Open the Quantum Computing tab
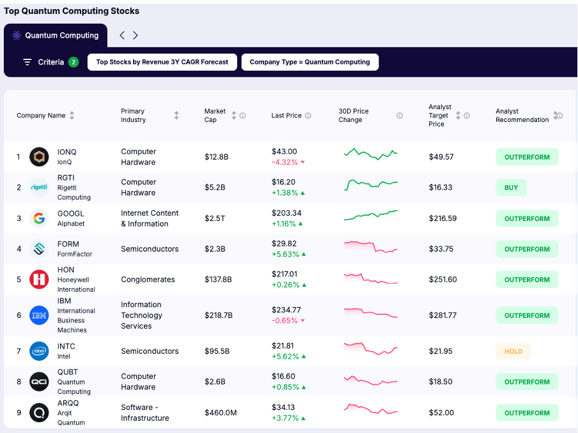Image resolution: width=578 pixels, height=433 pixels. [x=55, y=35]
